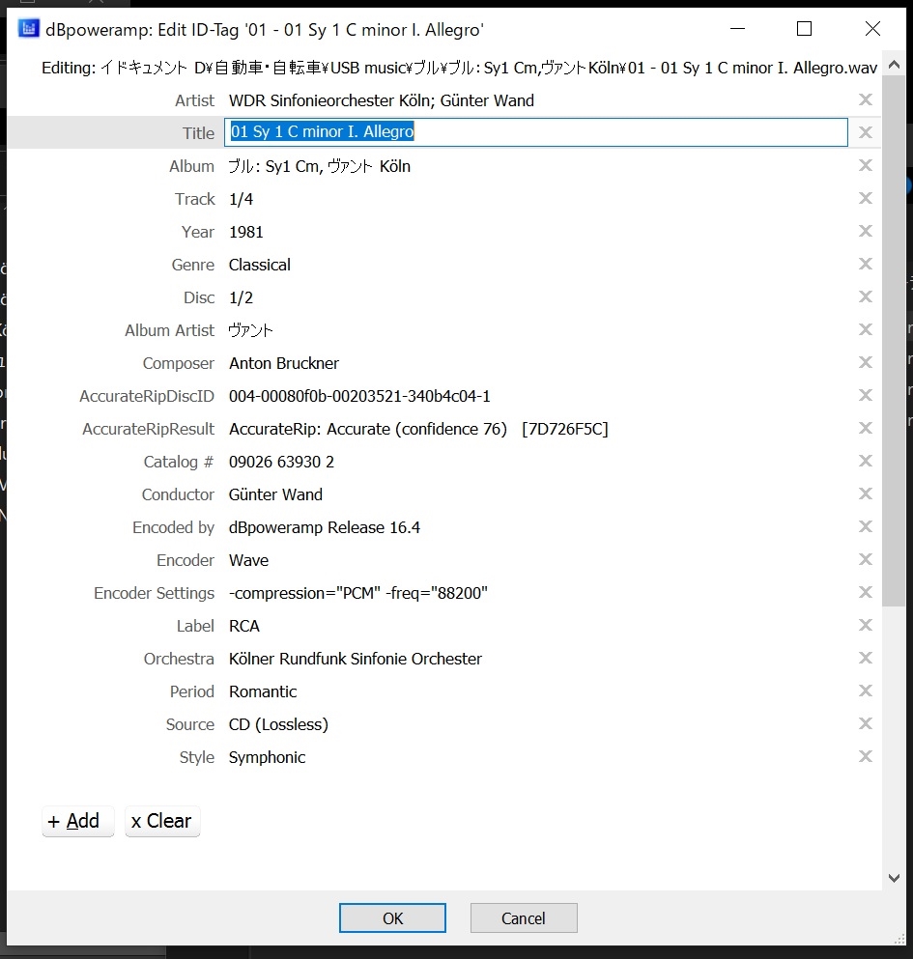Click the AccurateRipDiscID value 004-00080f0b
Screen dimensions: 913x959
tap(359, 396)
